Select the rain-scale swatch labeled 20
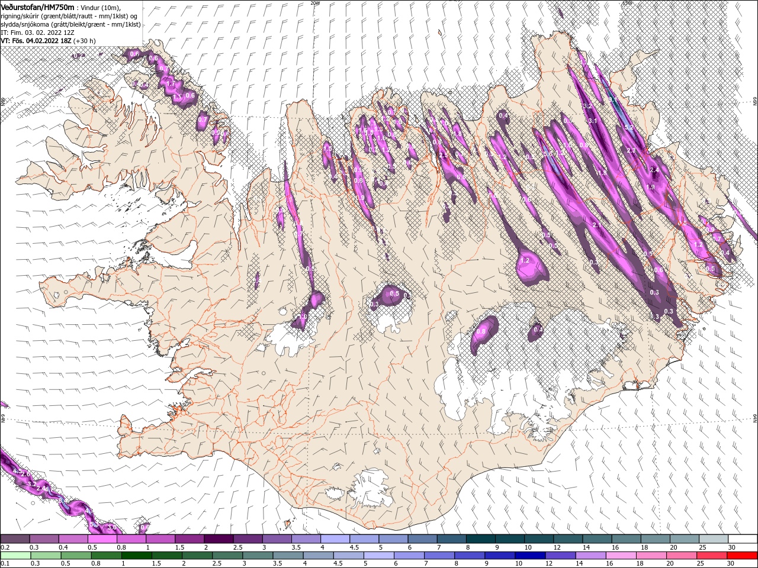This screenshot has height=568, width=758. pyautogui.click(x=680, y=556)
